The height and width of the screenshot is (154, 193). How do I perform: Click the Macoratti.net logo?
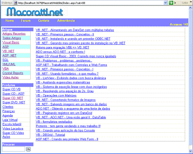coord(35,12)
